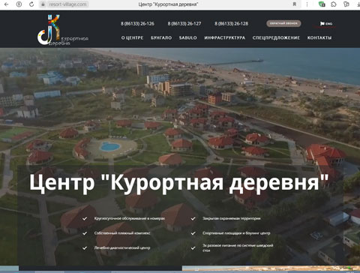Screen dimensions: 360x273
Task: Switch the language with the ENG flag link
Action: click(326, 24)
